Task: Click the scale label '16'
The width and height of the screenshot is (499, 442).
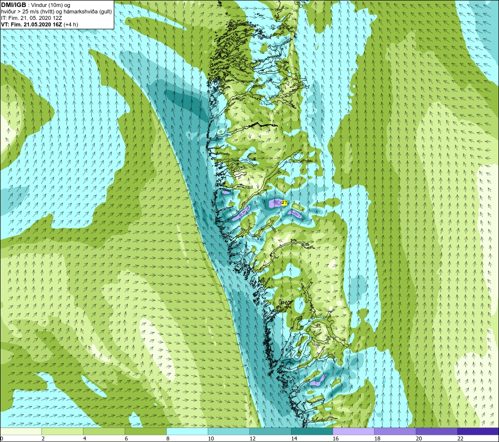Action: coord(336,439)
